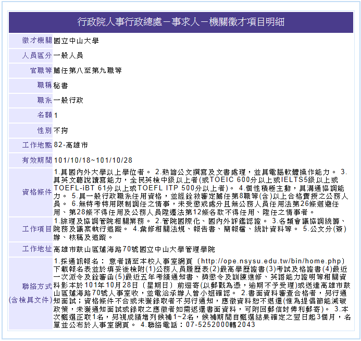Click the value 一般人員
The width and height of the screenshot is (361, 341).
point(68,55)
